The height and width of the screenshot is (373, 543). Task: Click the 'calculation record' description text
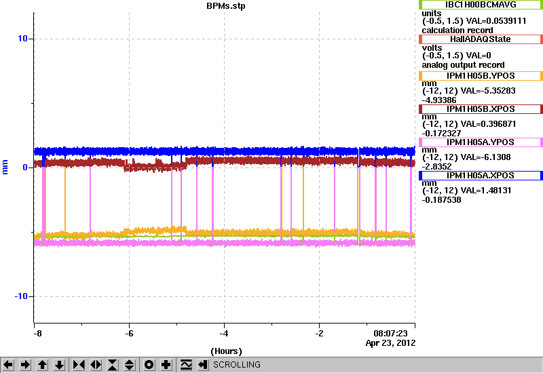click(457, 31)
